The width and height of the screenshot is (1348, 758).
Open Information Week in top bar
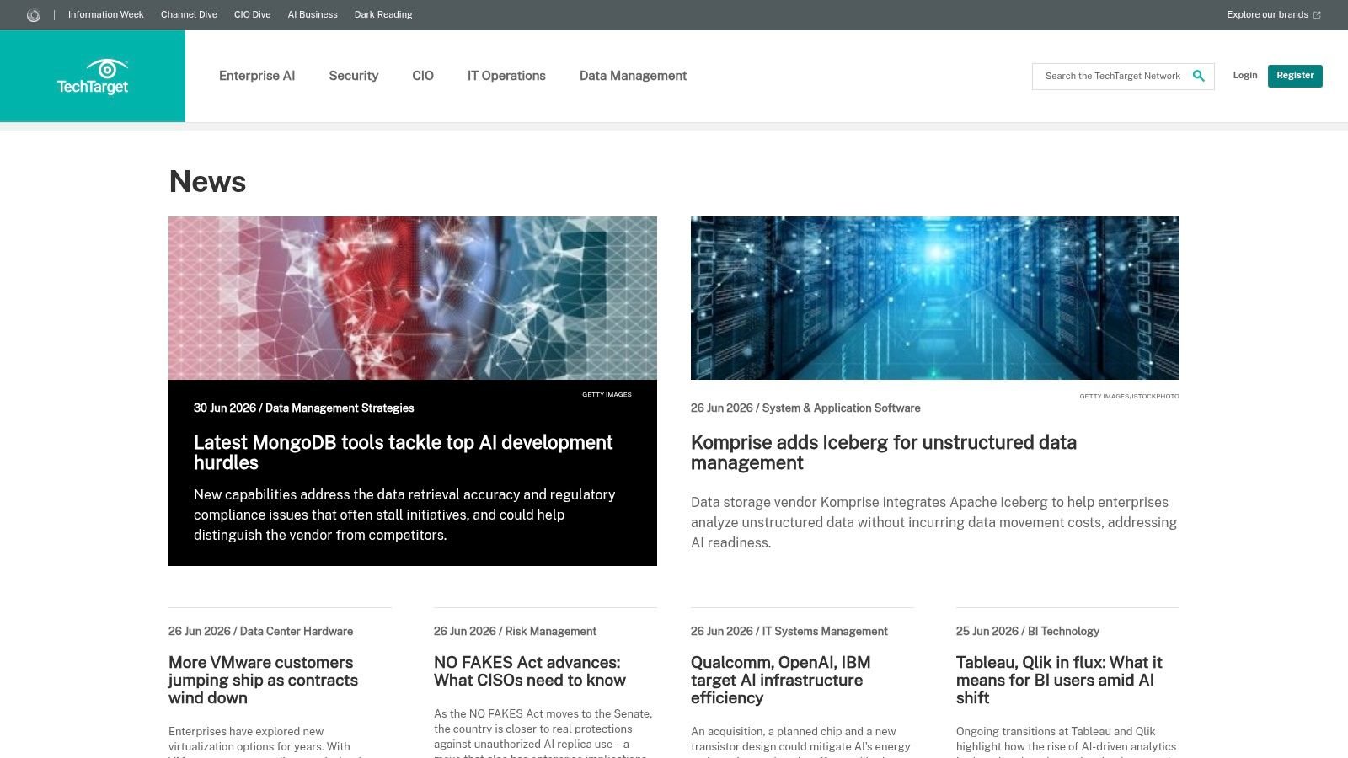pos(106,14)
